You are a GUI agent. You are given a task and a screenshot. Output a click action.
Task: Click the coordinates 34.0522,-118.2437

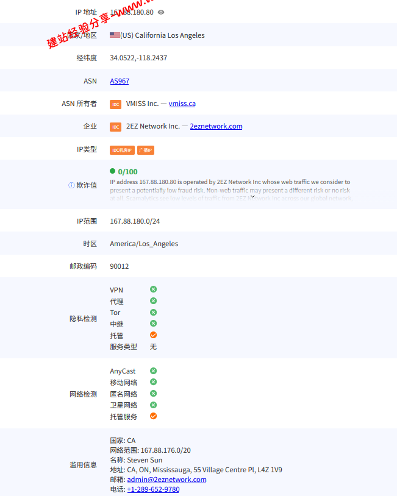[138, 58]
